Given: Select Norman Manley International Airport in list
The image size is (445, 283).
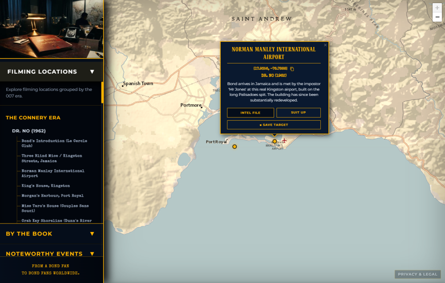Looking at the screenshot, I should click(53, 173).
